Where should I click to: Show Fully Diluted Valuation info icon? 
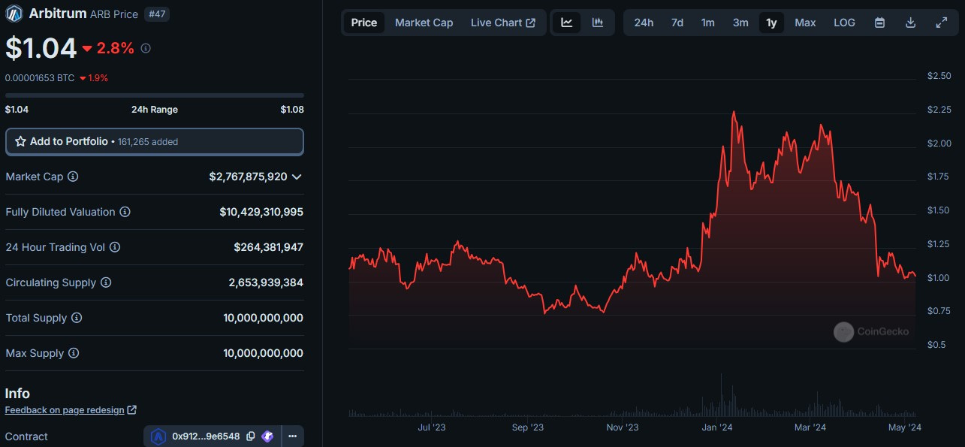tap(125, 212)
